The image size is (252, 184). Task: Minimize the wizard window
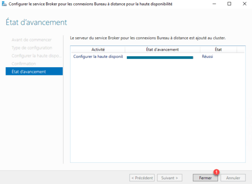coord(214,4)
